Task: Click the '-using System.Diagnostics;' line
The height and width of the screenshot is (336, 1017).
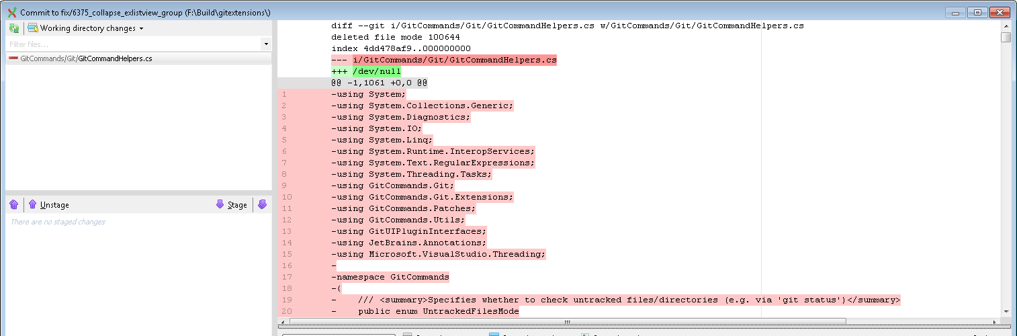Action: tap(401, 117)
